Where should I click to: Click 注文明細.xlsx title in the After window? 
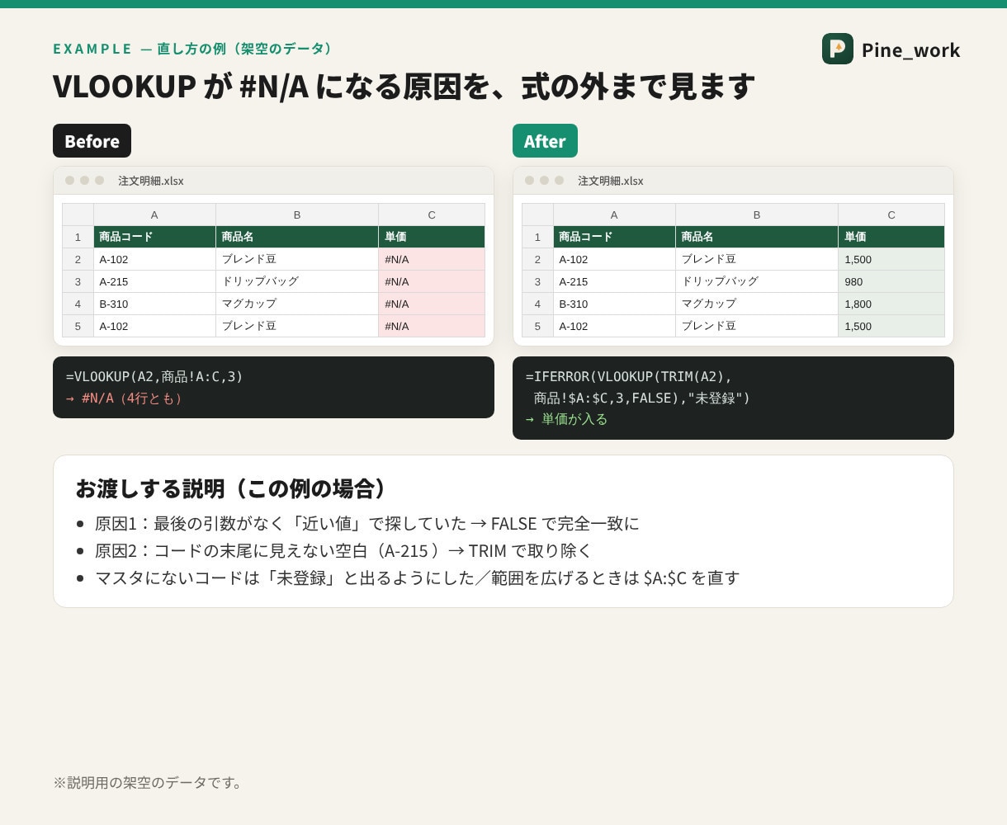611,181
